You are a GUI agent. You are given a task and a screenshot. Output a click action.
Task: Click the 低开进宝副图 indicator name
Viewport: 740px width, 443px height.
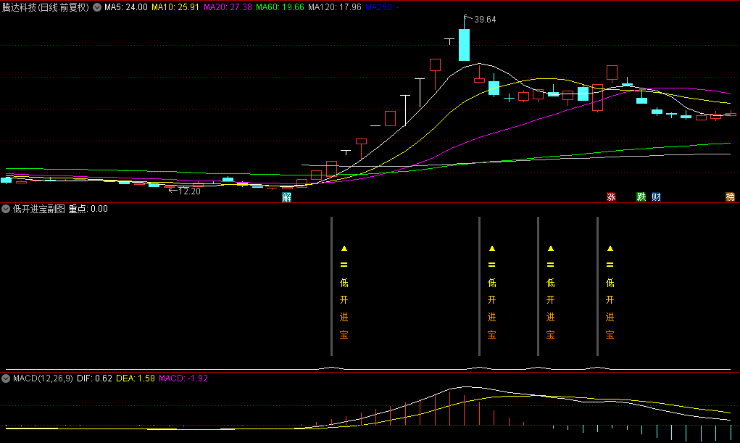(x=38, y=209)
